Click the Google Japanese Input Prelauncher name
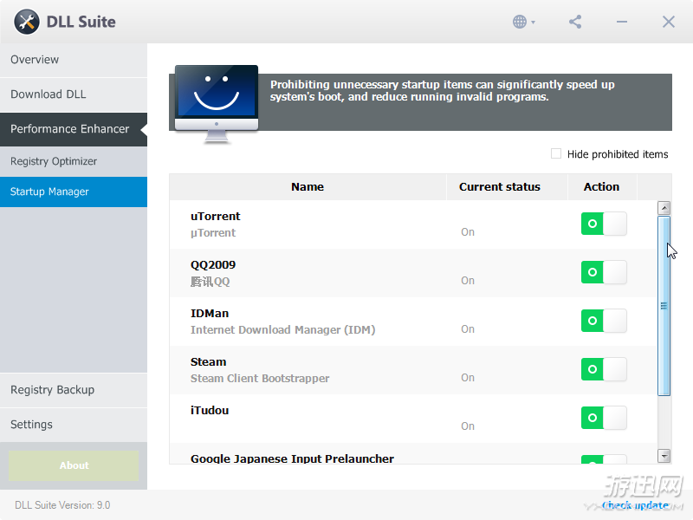 click(292, 458)
